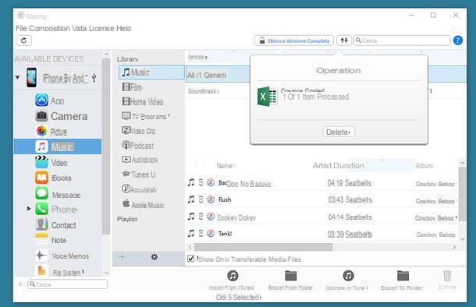This screenshot has height=307, width=476.
Task: Open the App section in the sidebar
Action: click(x=50, y=101)
